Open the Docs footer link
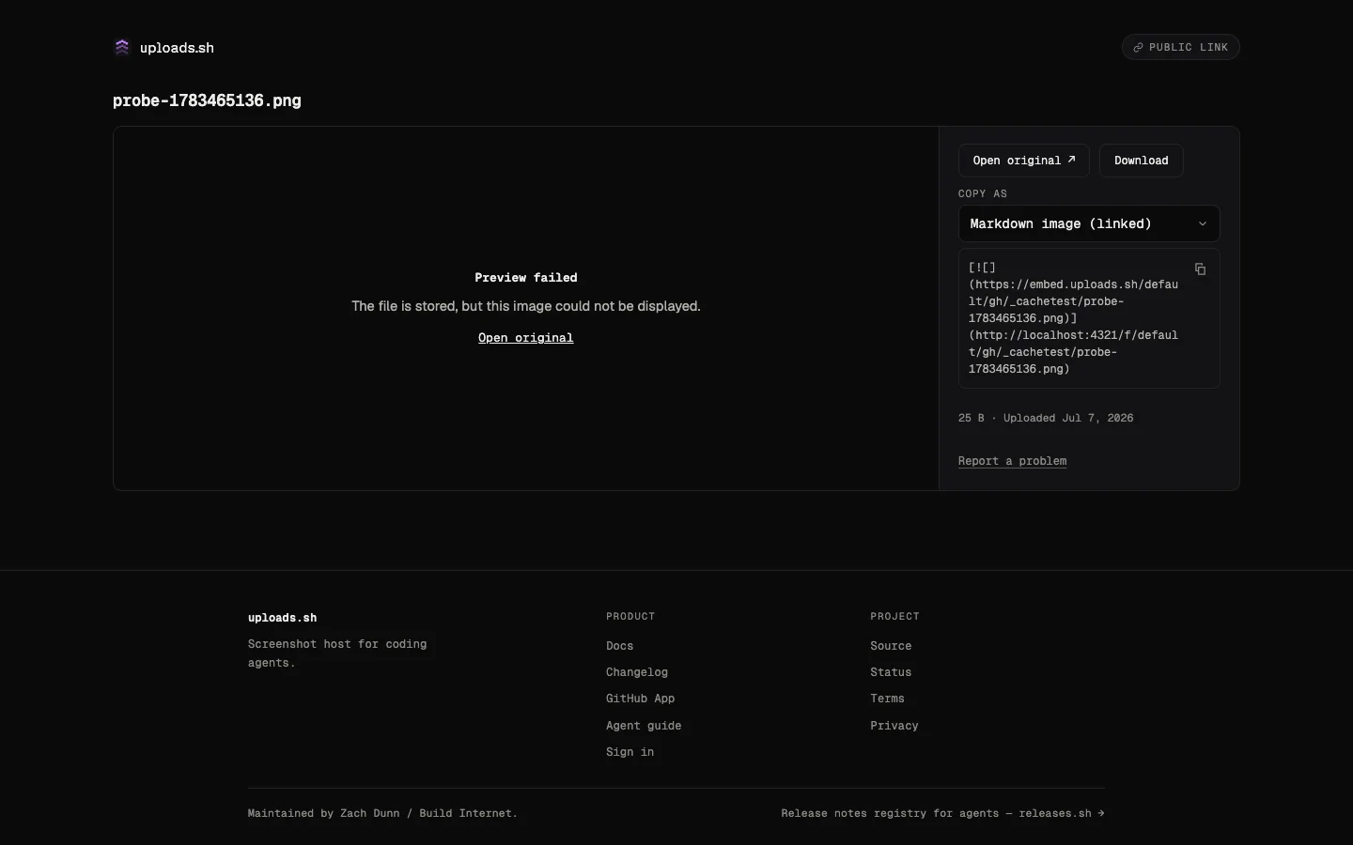Screen dimensions: 1353x845 click(620, 646)
